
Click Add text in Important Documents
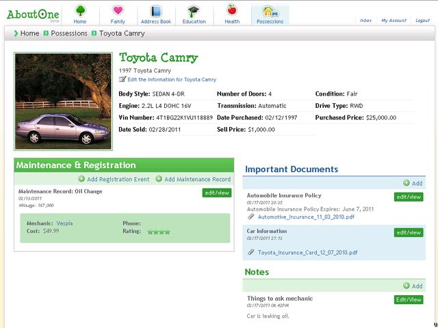pyautogui.click(x=417, y=183)
